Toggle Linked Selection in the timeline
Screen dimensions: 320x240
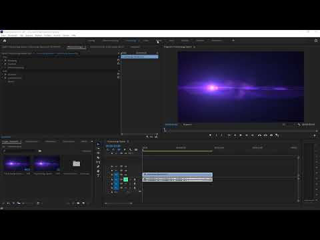click(119, 150)
